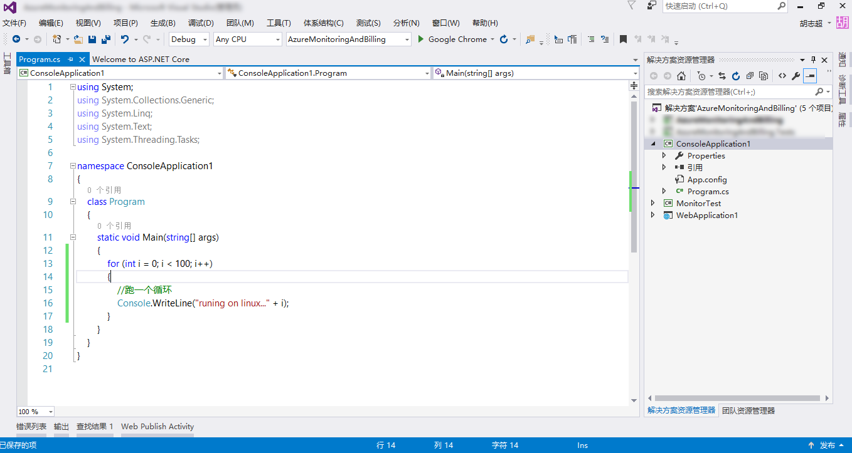852x453 pixels.
Task: Open the Web Publish Activity tab
Action: click(x=157, y=426)
